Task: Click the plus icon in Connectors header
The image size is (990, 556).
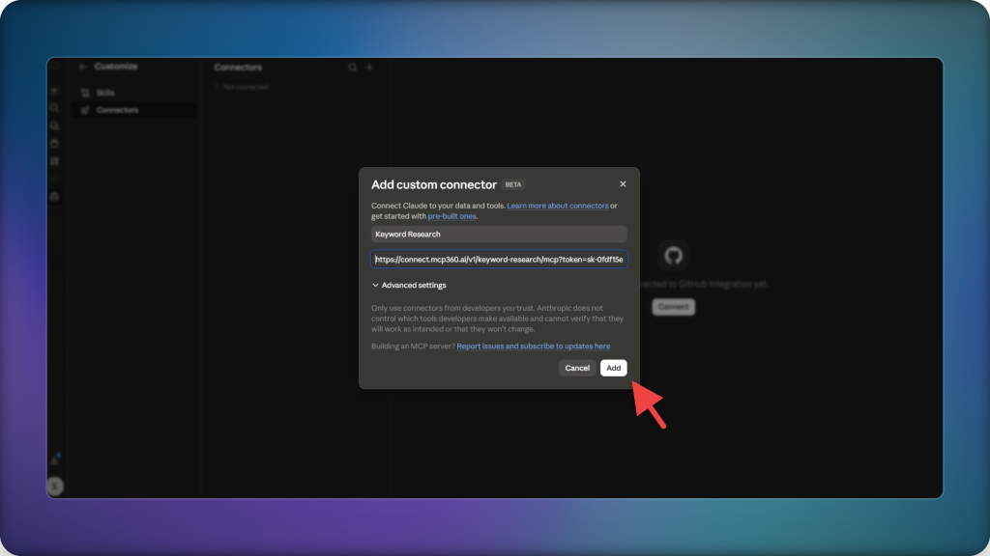Action: click(x=370, y=68)
